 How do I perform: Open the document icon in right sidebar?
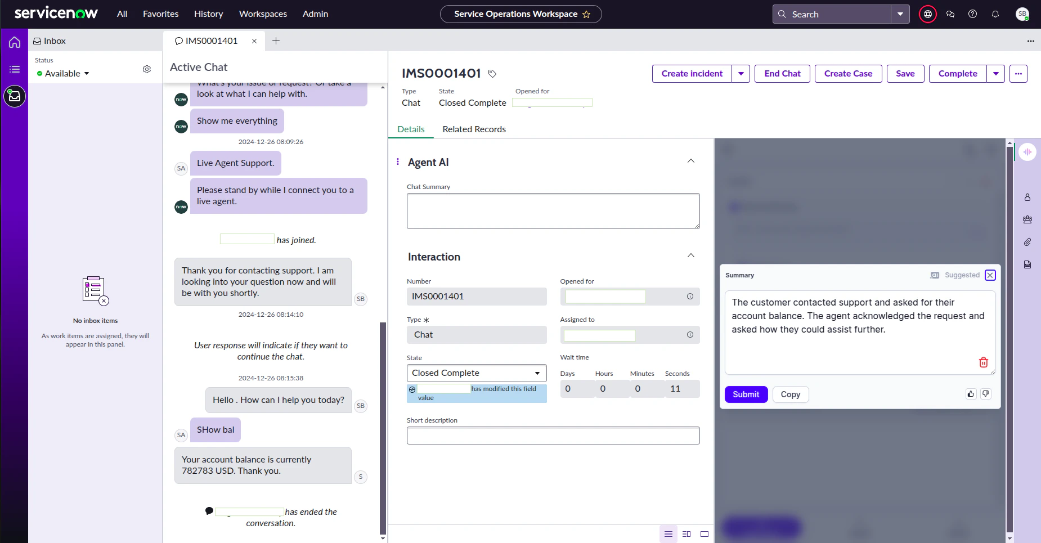pyautogui.click(x=1028, y=264)
